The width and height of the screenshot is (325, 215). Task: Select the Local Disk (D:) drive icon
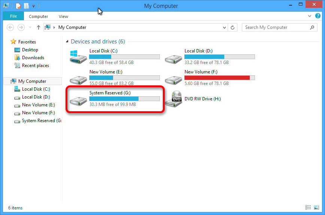tap(173, 59)
